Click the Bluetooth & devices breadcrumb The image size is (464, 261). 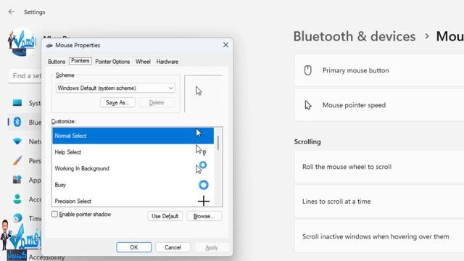[355, 36]
